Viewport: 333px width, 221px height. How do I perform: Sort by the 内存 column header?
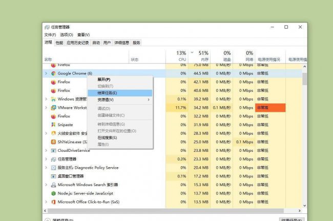(199, 56)
